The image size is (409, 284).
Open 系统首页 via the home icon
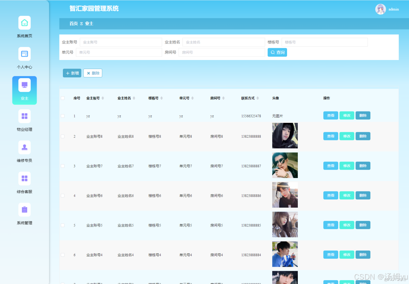point(24,22)
